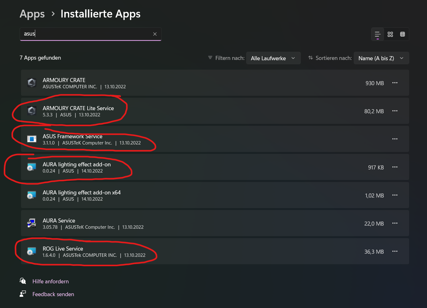Open more options for AURA Service
This screenshot has width=427, height=308.
tap(395, 223)
